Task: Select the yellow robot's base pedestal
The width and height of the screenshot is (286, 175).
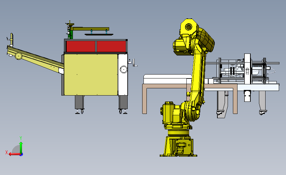Action: pos(178,146)
